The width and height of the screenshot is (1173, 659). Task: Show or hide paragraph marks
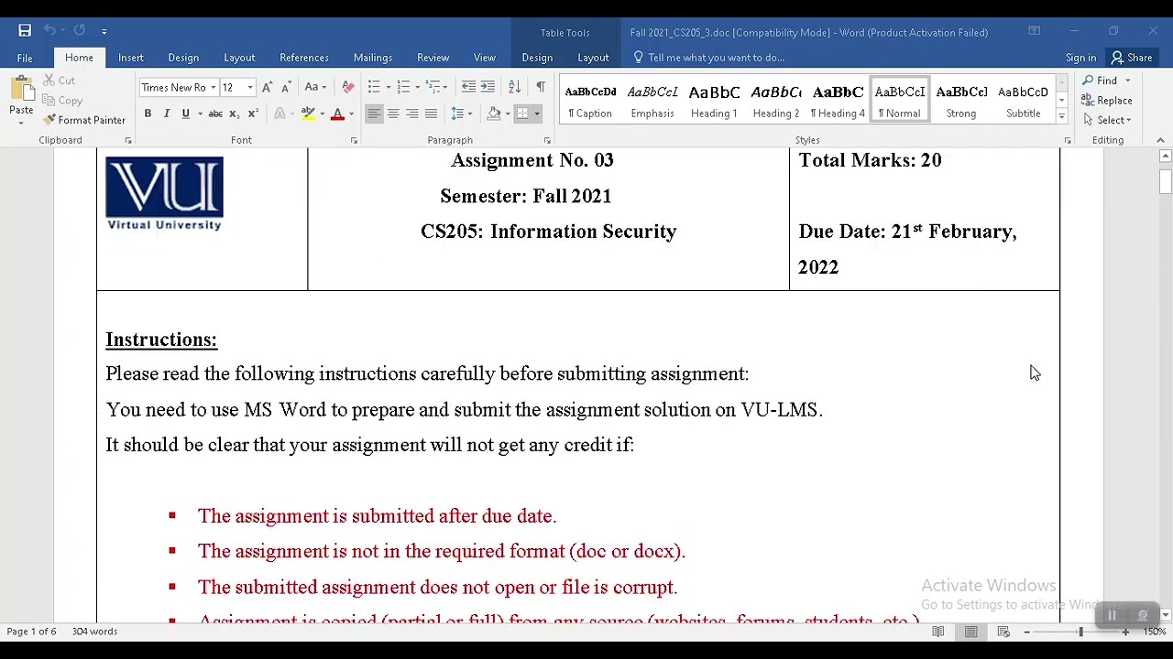coord(541,88)
